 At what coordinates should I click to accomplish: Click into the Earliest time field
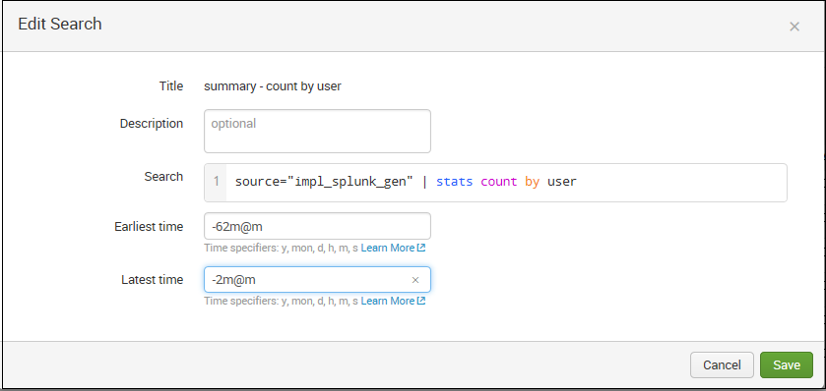[317, 226]
